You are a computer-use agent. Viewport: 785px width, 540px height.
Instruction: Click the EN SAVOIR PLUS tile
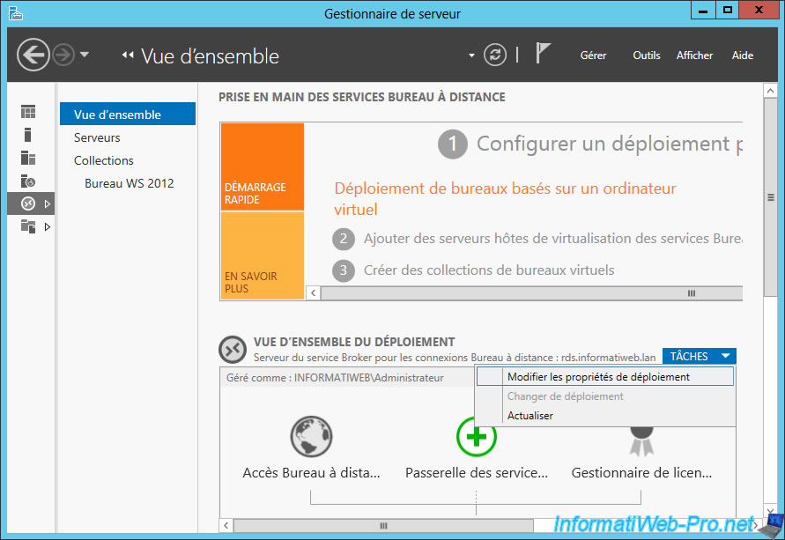coord(263,255)
